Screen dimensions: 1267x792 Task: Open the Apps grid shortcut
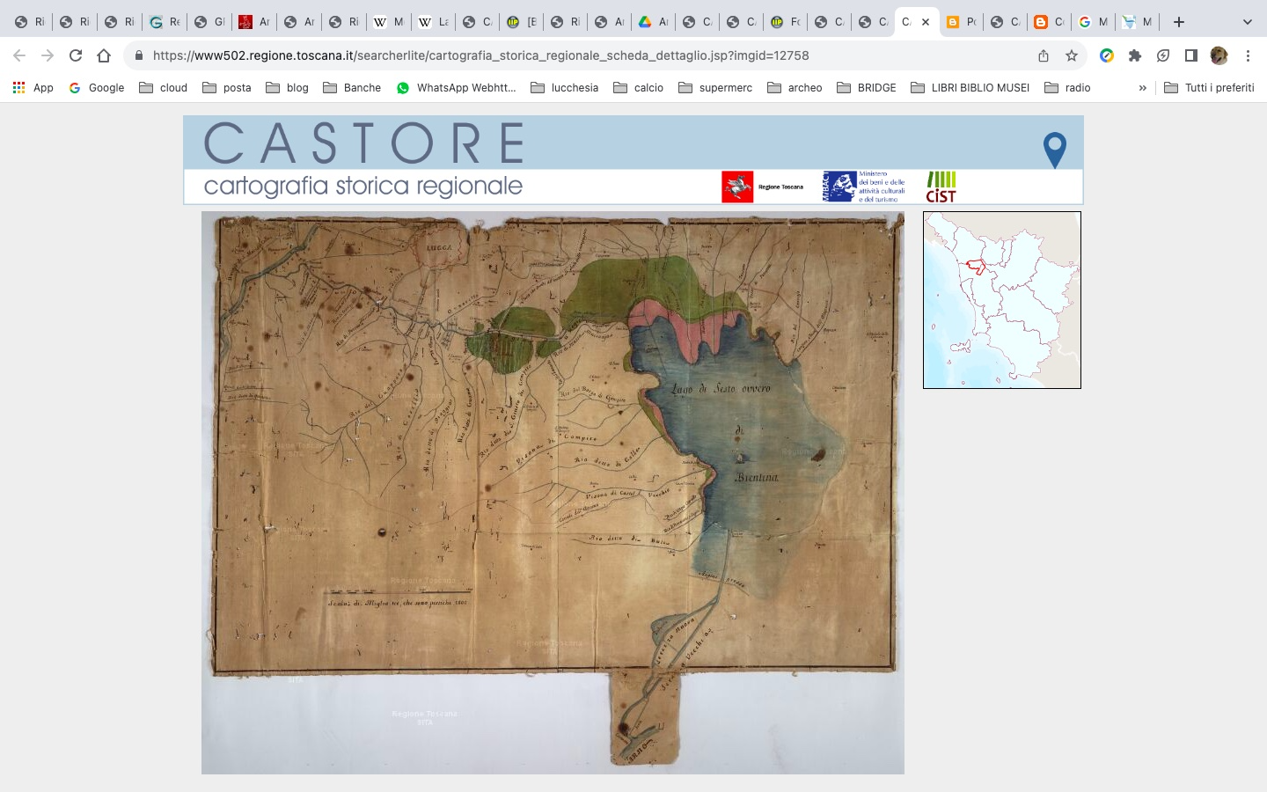[33, 87]
